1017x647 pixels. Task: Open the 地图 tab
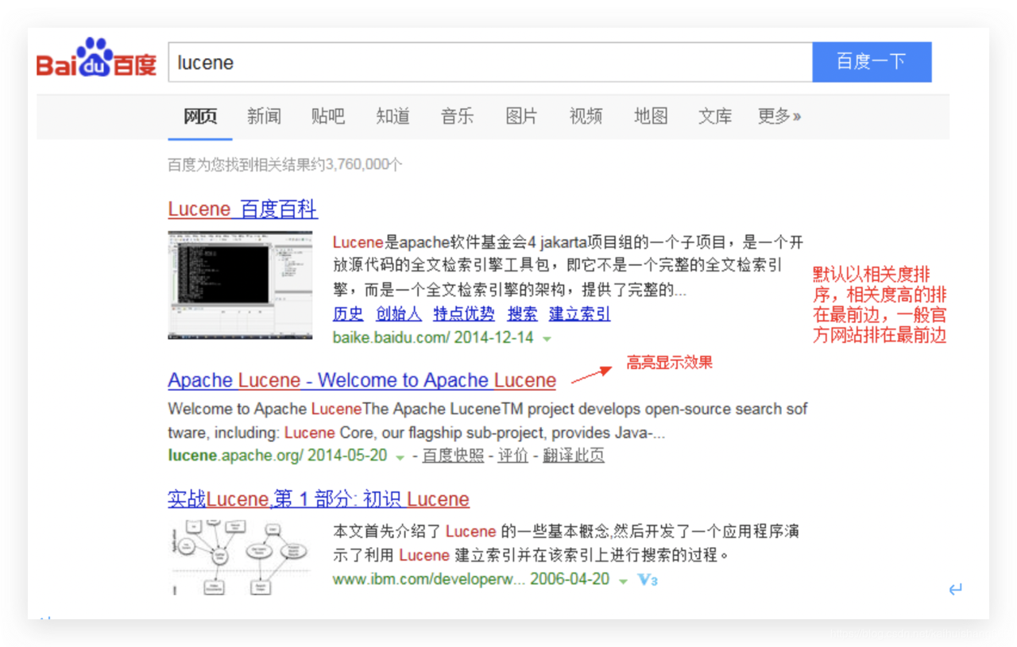[x=651, y=117]
